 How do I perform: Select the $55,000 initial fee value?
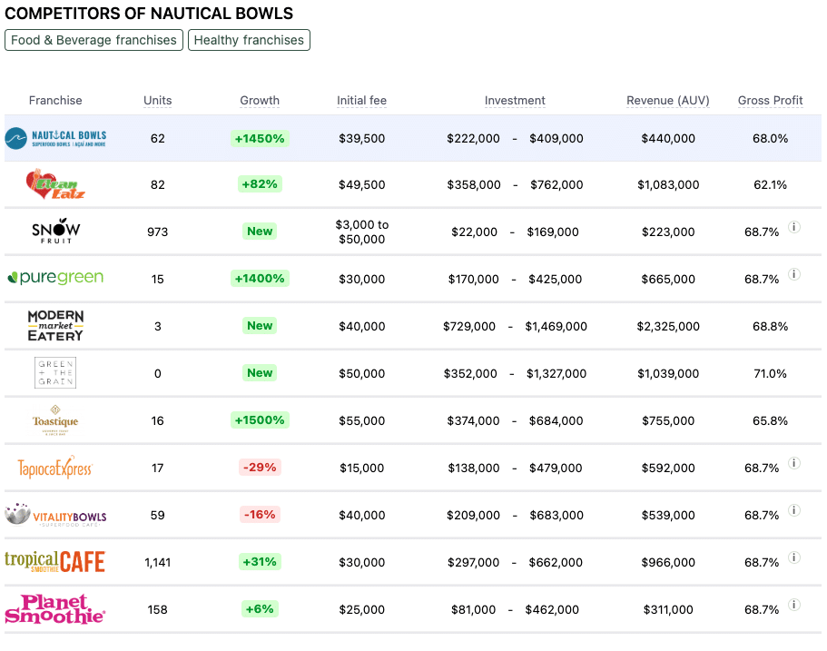(362, 420)
